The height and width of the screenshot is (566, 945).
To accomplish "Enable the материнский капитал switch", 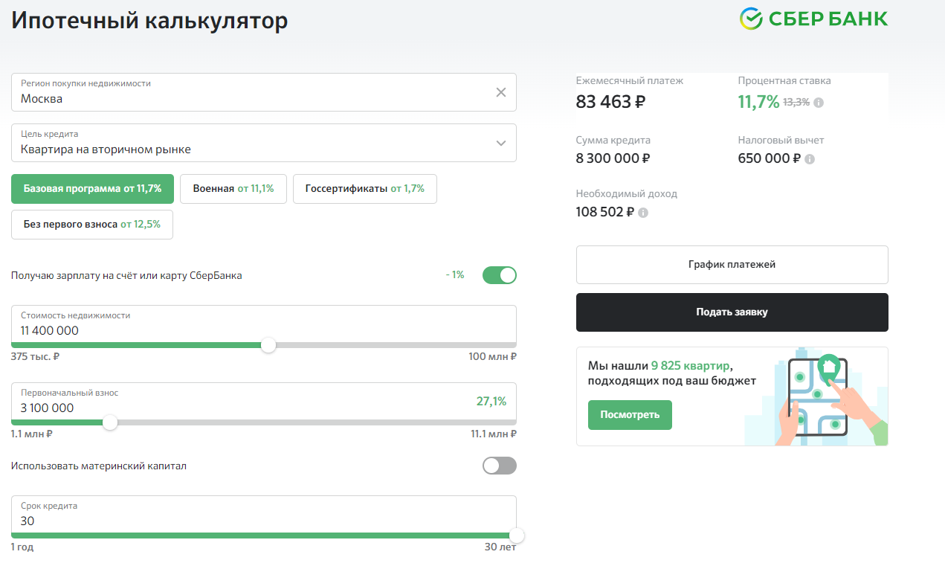I will coord(500,466).
